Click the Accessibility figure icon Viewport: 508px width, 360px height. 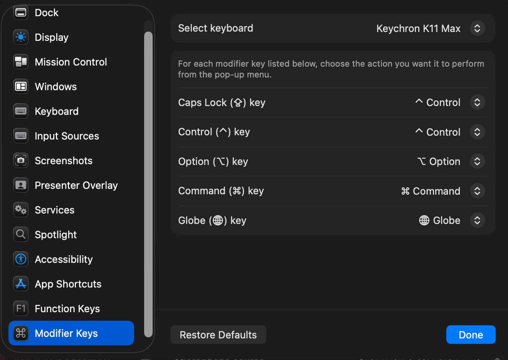[21, 259]
